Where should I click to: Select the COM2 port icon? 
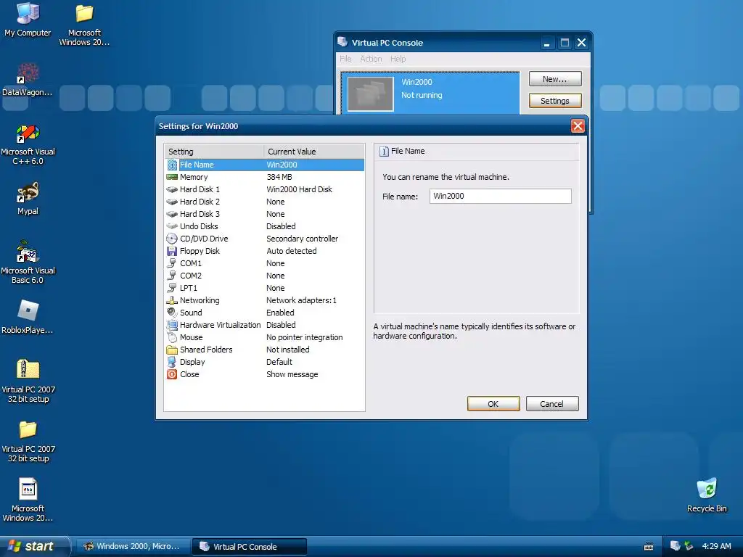[x=172, y=276]
